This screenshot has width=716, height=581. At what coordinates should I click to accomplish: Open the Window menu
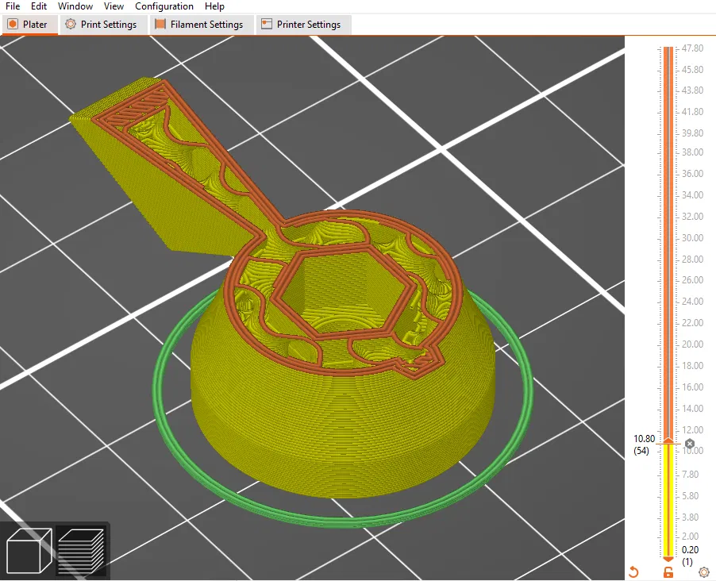pos(75,6)
